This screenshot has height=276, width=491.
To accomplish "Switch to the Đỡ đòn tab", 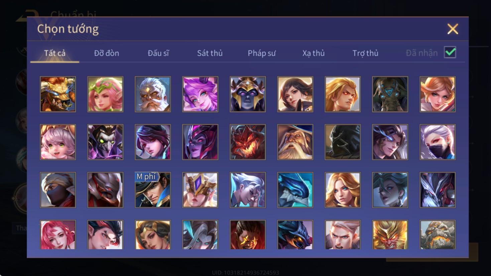I will pyautogui.click(x=106, y=53).
